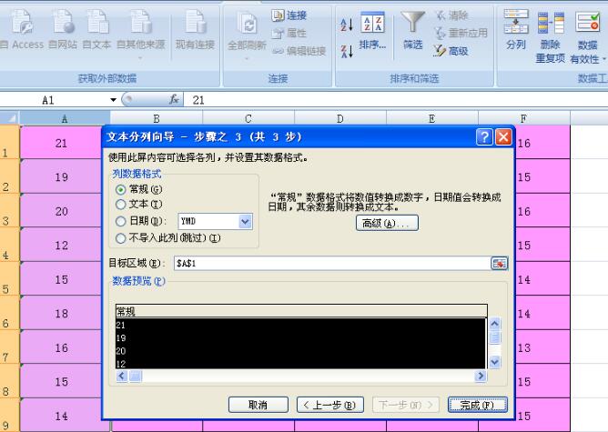This screenshot has width=608, height=432.
Task: Select the General (常规) radio button
Action: (x=120, y=189)
